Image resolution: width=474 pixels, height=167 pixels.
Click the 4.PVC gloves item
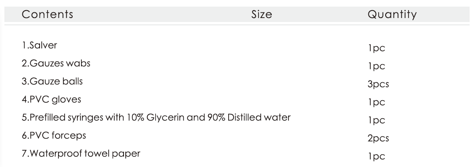click(51, 100)
